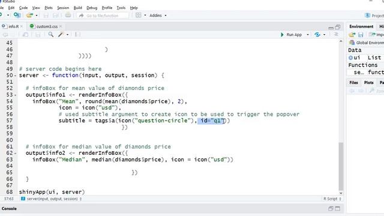384x216 pixels.
Task: Open the Help menu
Action: [x=134, y=8]
